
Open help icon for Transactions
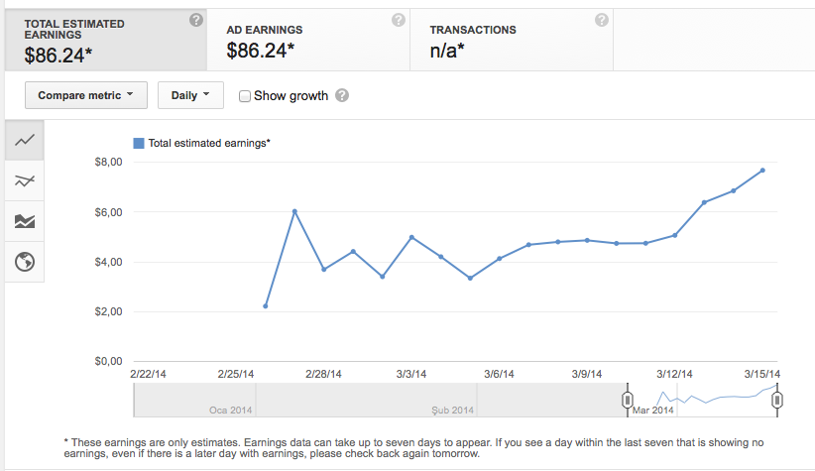602,20
